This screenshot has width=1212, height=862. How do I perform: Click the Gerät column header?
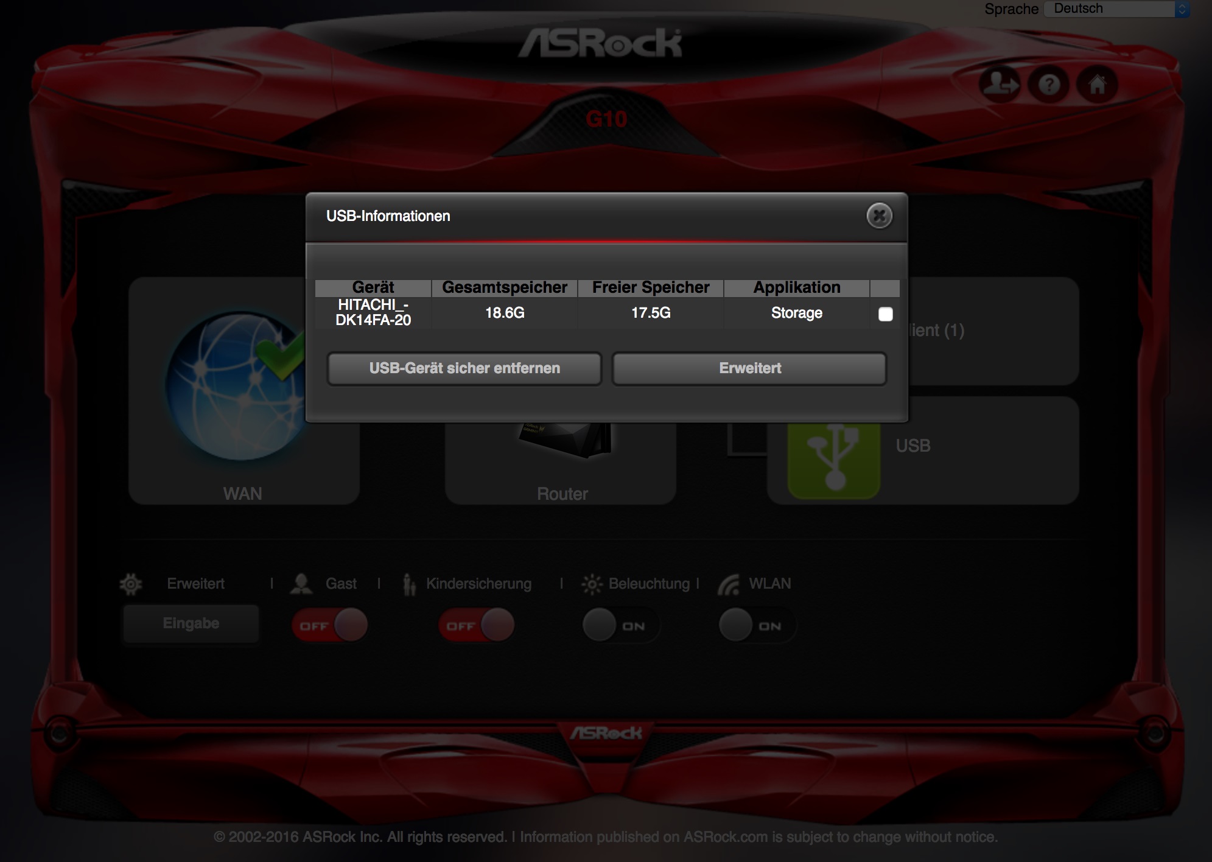point(373,287)
